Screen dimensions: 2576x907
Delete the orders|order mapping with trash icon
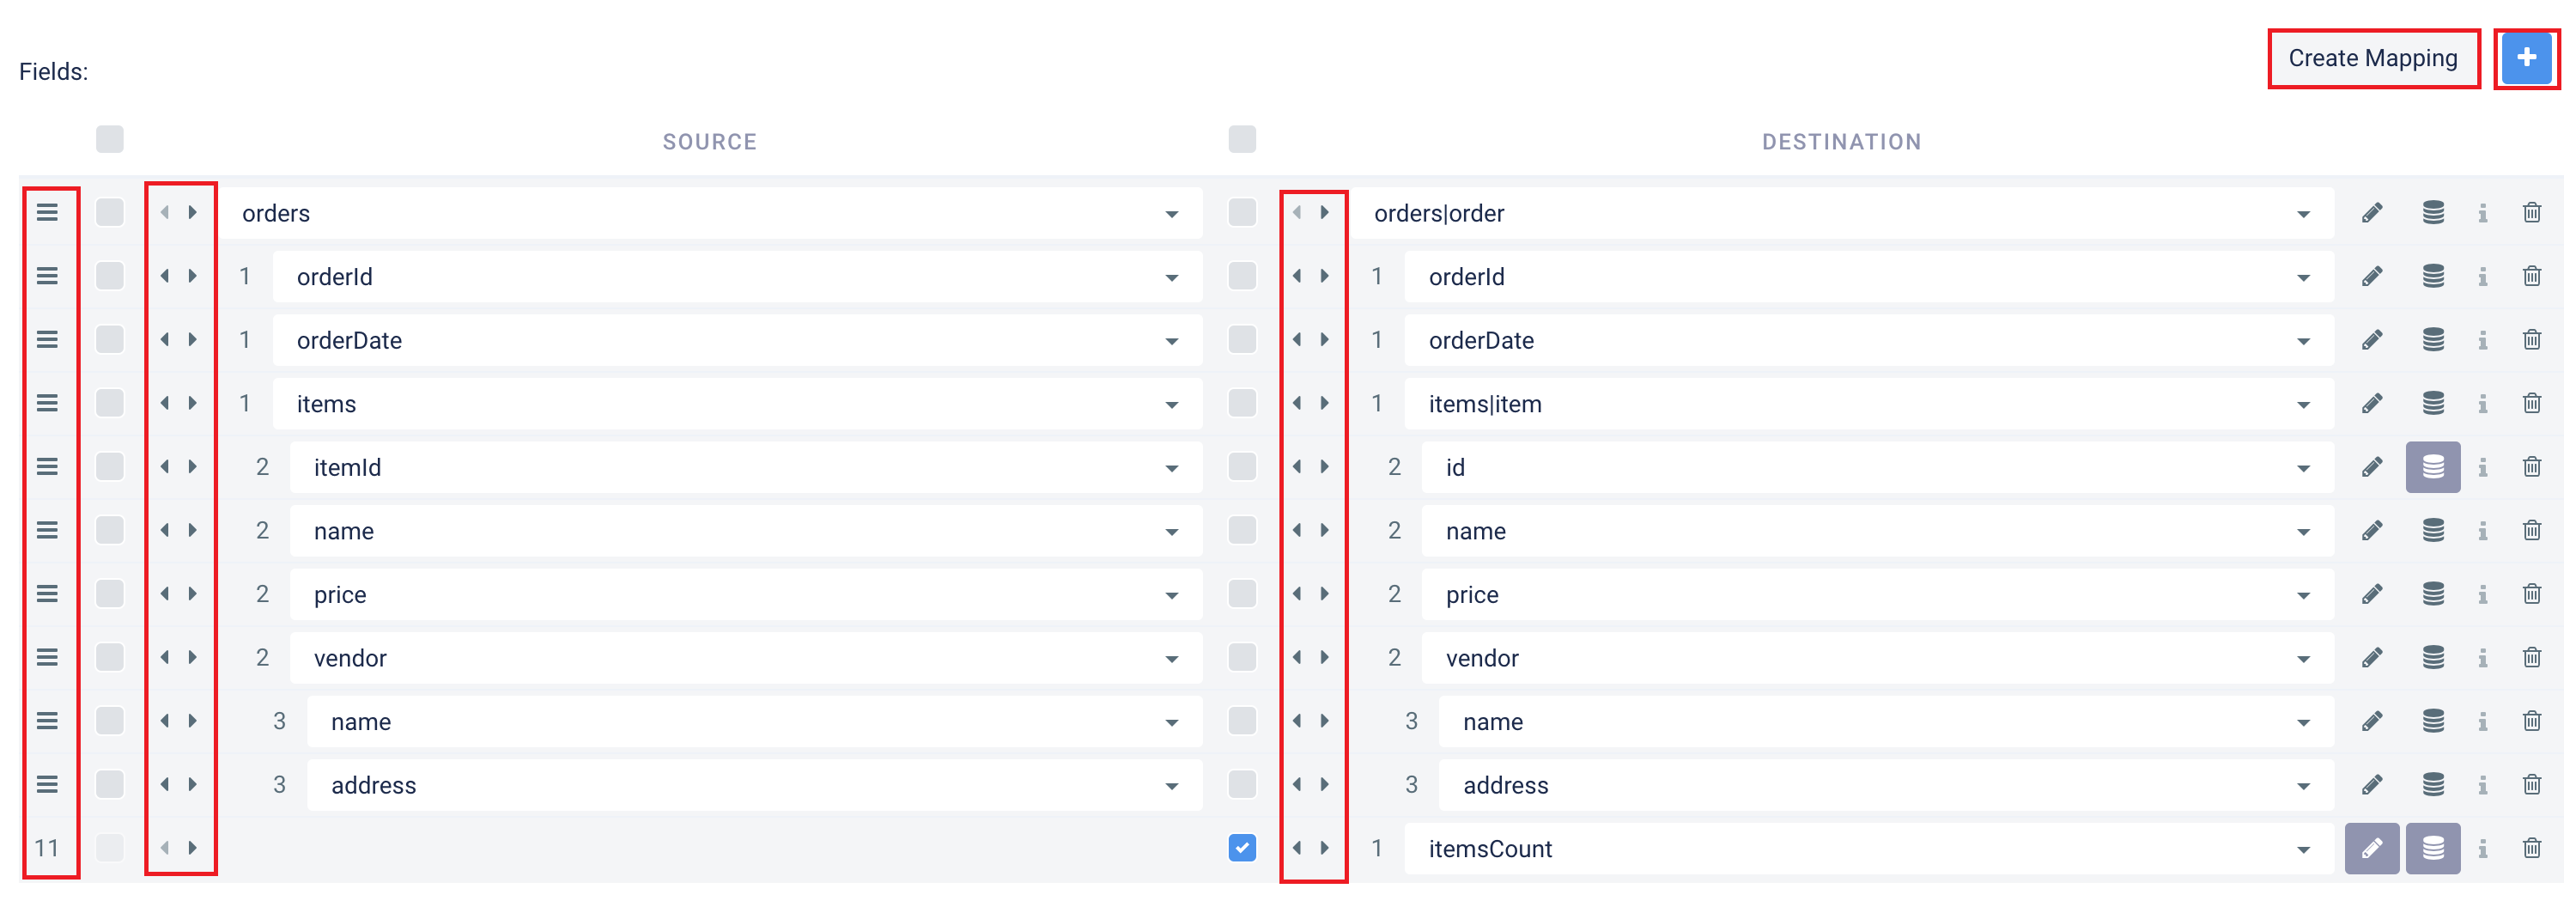pyautogui.click(x=2531, y=213)
